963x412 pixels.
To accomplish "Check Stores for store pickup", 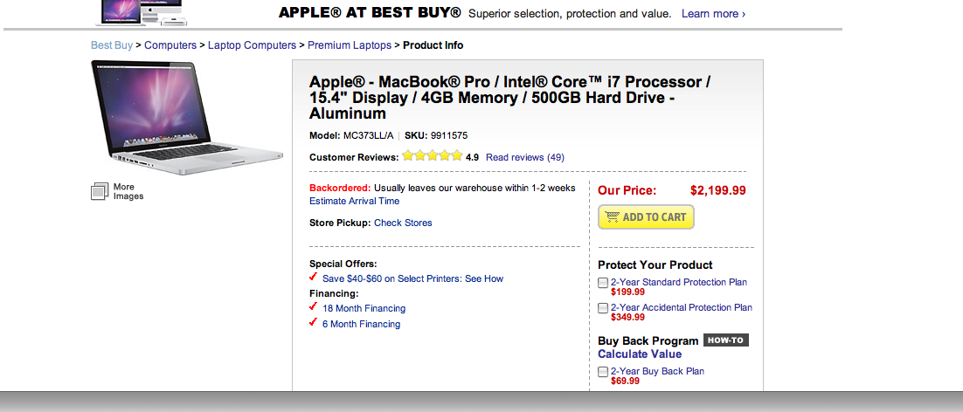I will 403,223.
